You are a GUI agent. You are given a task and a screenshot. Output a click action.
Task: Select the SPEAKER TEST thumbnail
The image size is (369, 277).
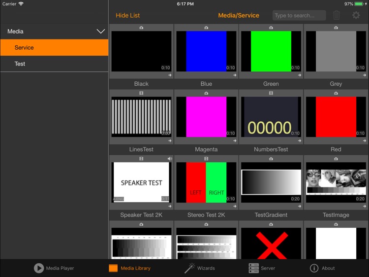(x=141, y=182)
